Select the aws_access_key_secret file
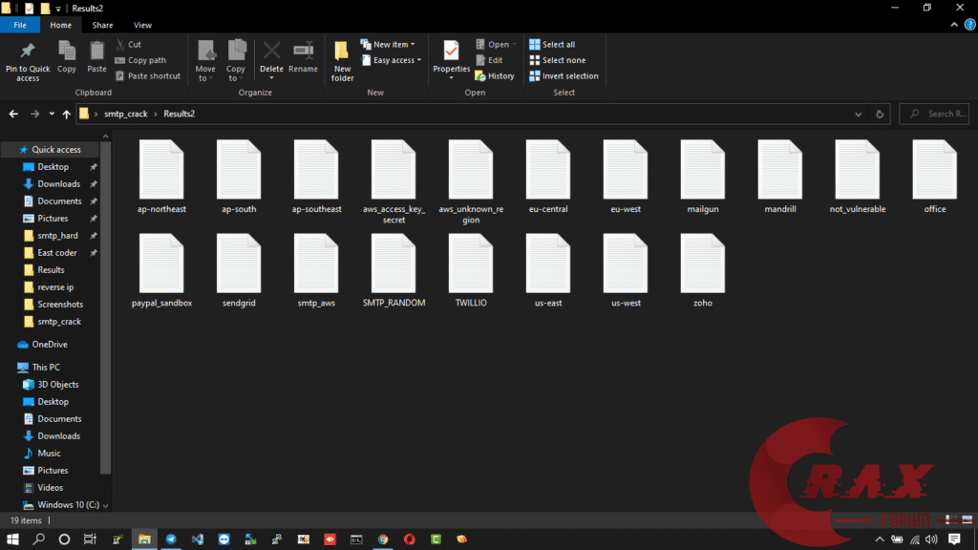Image resolution: width=978 pixels, height=550 pixels. click(x=393, y=181)
